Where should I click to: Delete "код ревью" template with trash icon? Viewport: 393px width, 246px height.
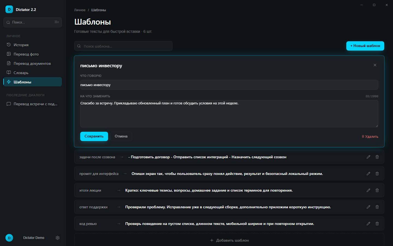tap(377, 224)
